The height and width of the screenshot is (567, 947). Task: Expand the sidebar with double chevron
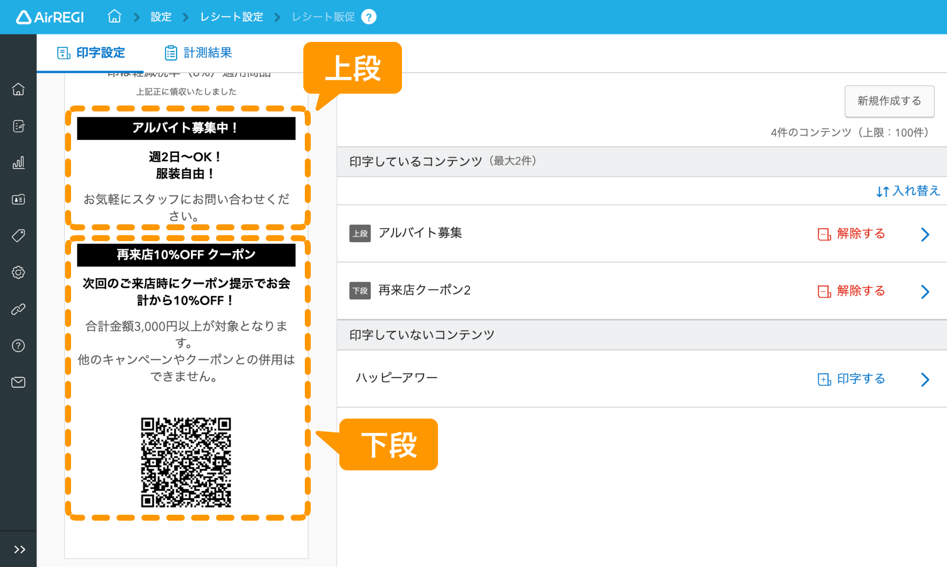(19, 549)
